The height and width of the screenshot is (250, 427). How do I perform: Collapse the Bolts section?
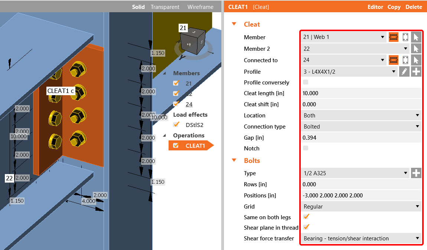[234, 160]
